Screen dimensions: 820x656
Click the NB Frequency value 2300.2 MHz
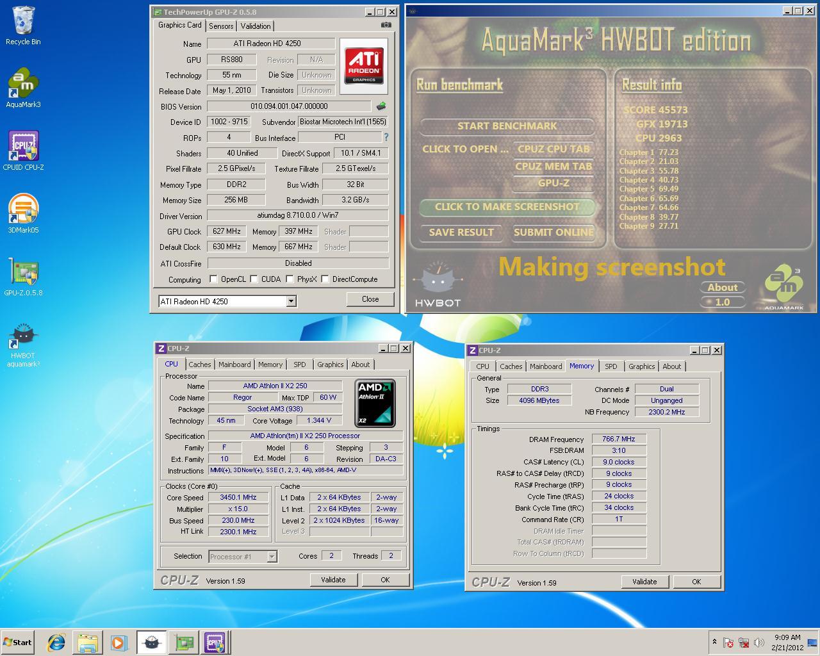coord(666,412)
